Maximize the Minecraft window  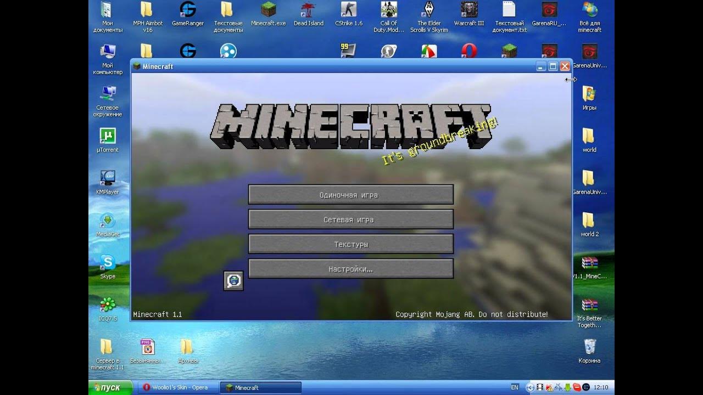click(553, 66)
